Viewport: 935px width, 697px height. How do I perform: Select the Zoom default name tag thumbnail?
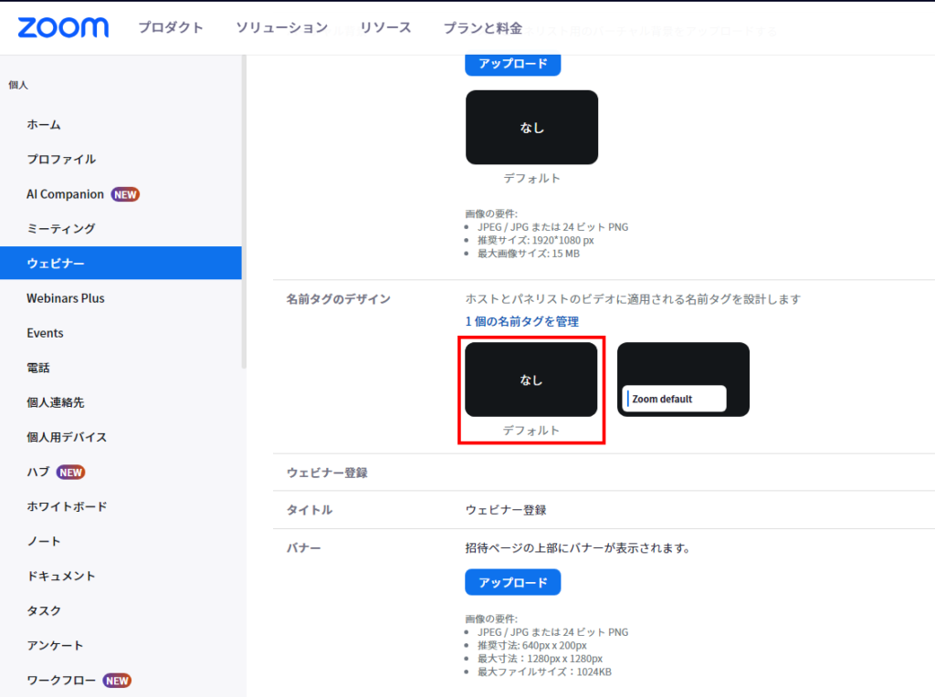click(683, 380)
